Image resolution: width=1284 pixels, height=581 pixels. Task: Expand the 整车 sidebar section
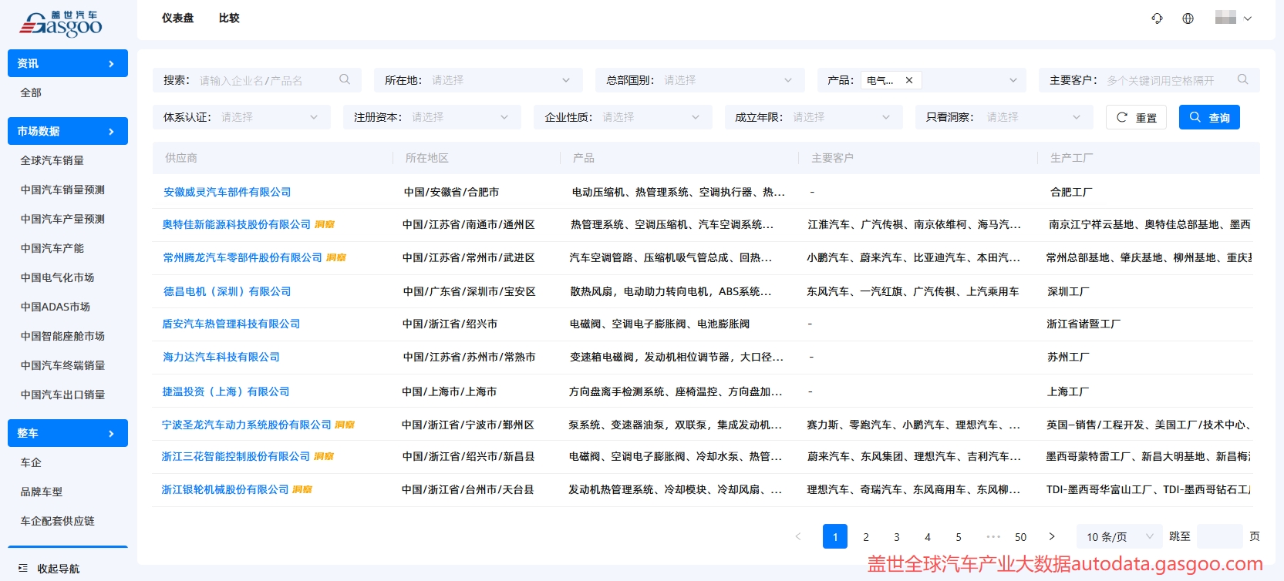click(x=68, y=433)
